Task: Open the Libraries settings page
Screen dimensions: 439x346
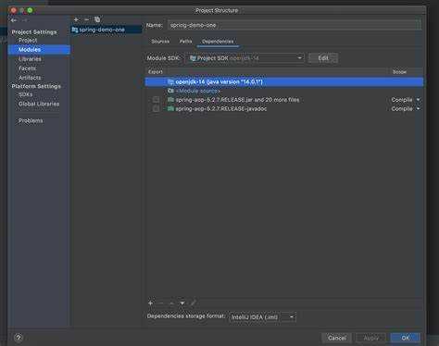Action: pyautogui.click(x=30, y=59)
